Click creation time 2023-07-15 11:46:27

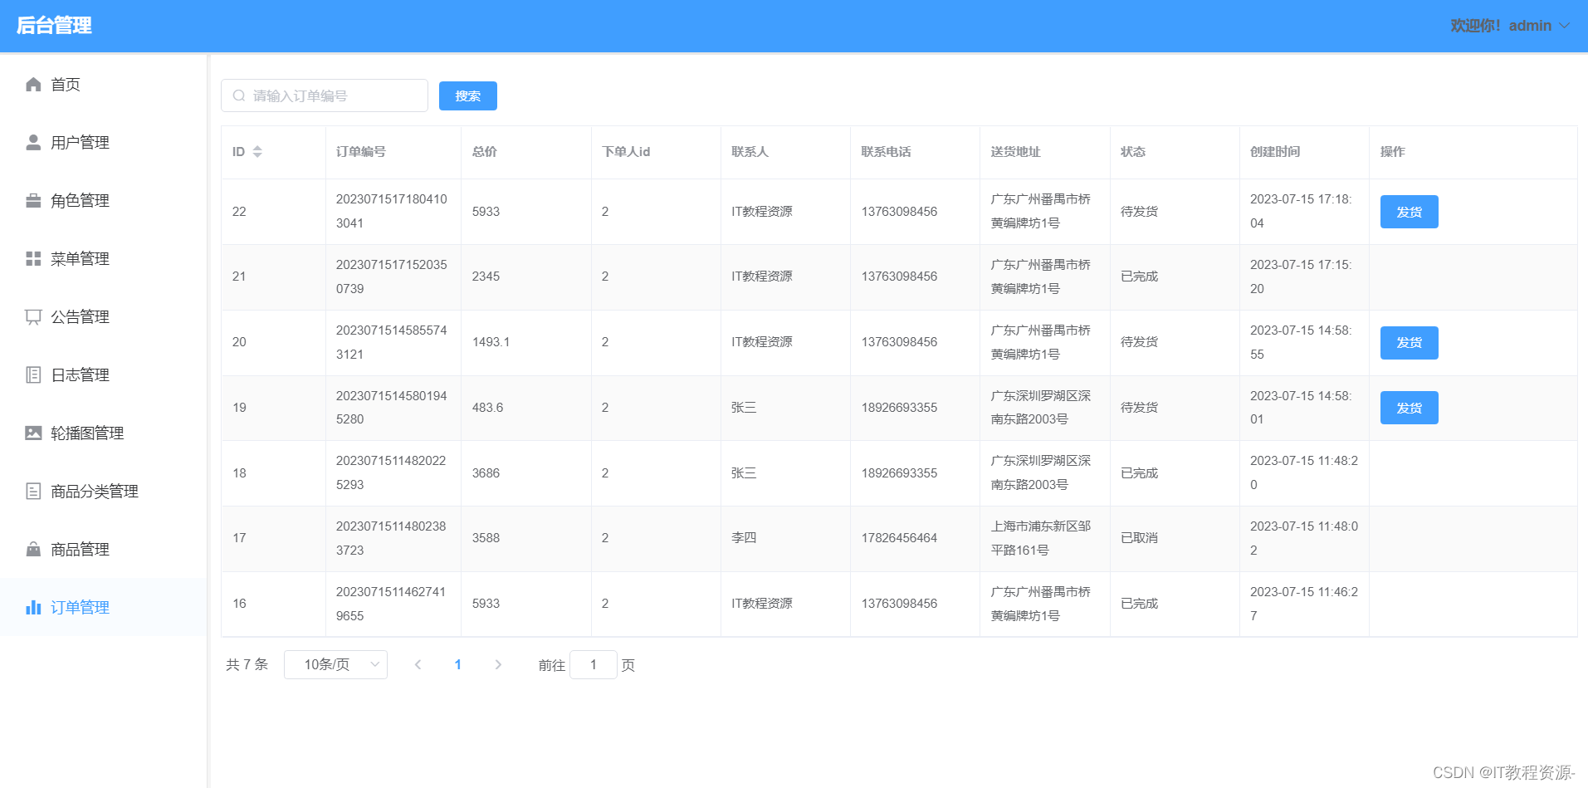[x=1304, y=604]
